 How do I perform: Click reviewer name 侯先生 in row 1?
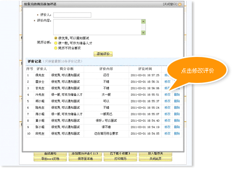(x=40, y=75)
